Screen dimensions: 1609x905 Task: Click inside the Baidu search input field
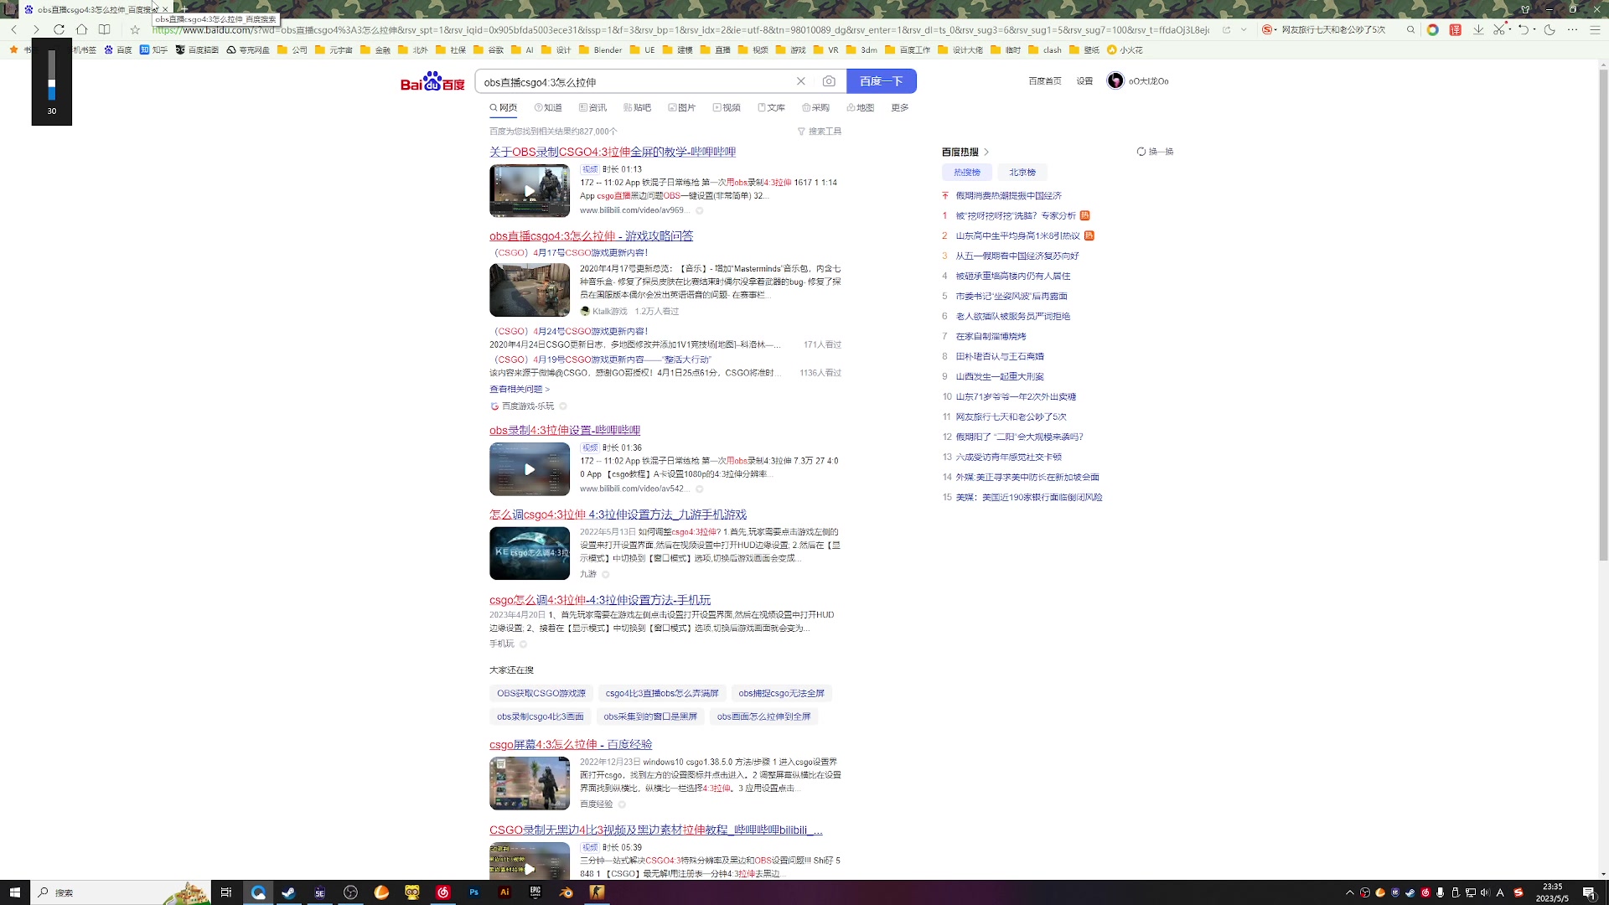tap(635, 81)
